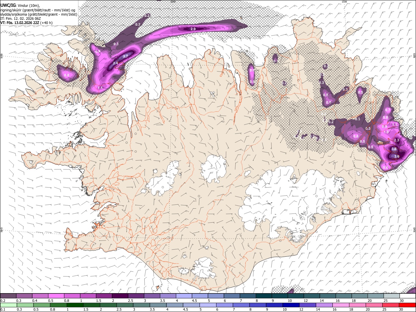This screenshot has width=416, height=312.
Task: Click the 0.9 precipitation value on the map
Action: coord(384,127)
